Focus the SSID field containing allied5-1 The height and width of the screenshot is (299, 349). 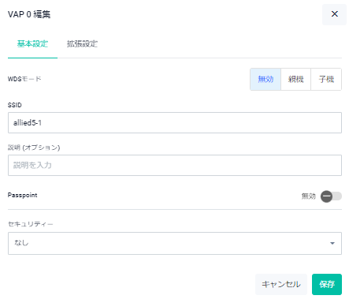click(175, 123)
